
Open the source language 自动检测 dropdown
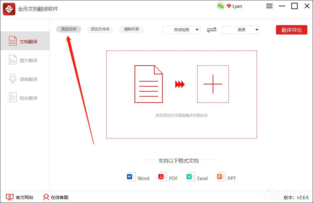tap(181, 29)
